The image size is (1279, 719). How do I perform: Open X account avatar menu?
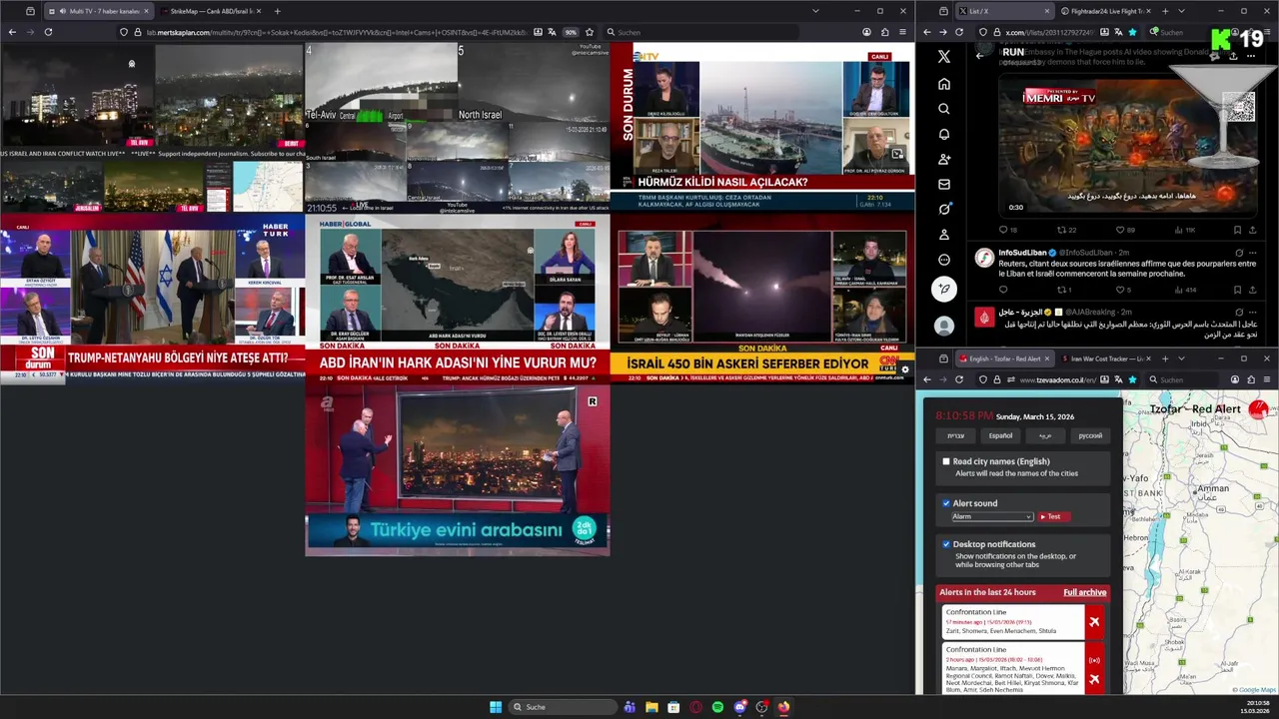943,326
